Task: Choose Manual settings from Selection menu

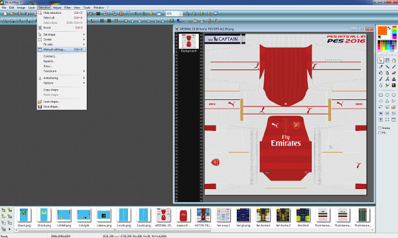Action: coord(62,50)
